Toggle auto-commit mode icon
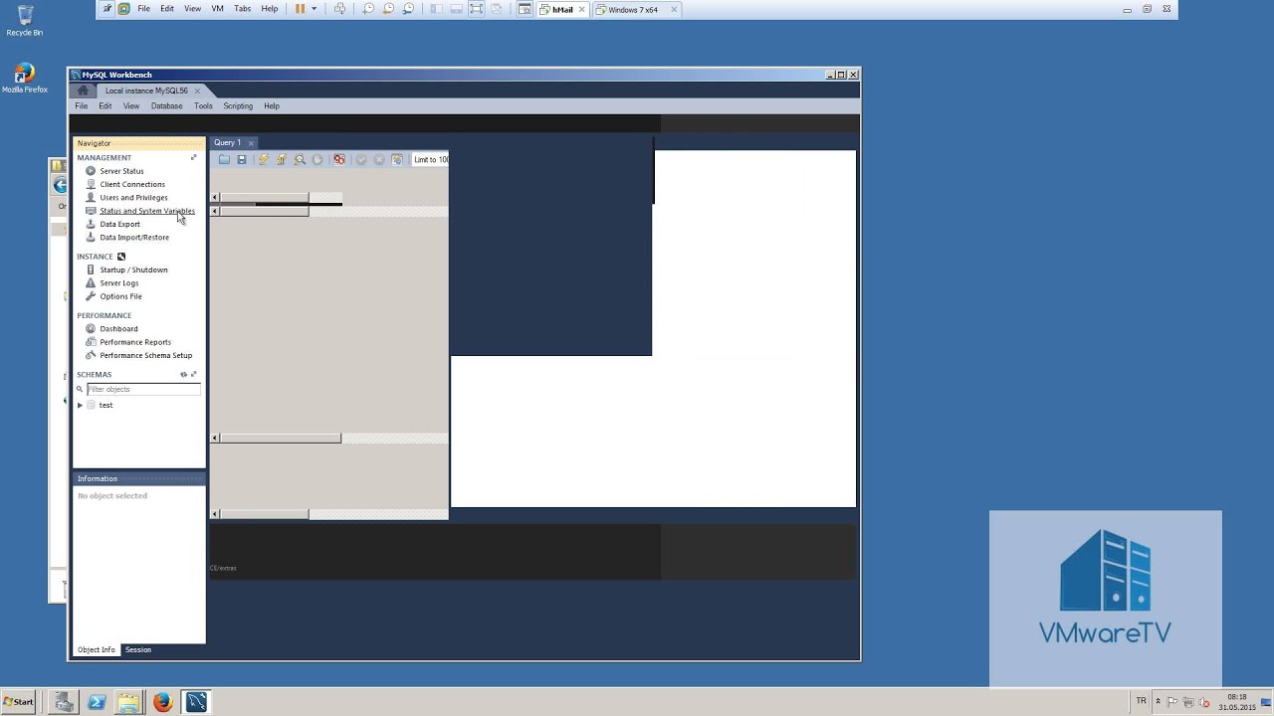 pos(397,159)
